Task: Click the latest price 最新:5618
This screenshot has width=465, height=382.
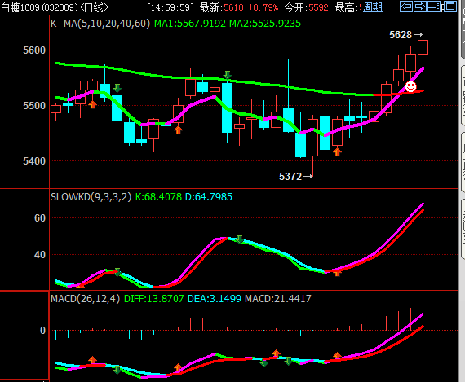Action: pyautogui.click(x=222, y=7)
